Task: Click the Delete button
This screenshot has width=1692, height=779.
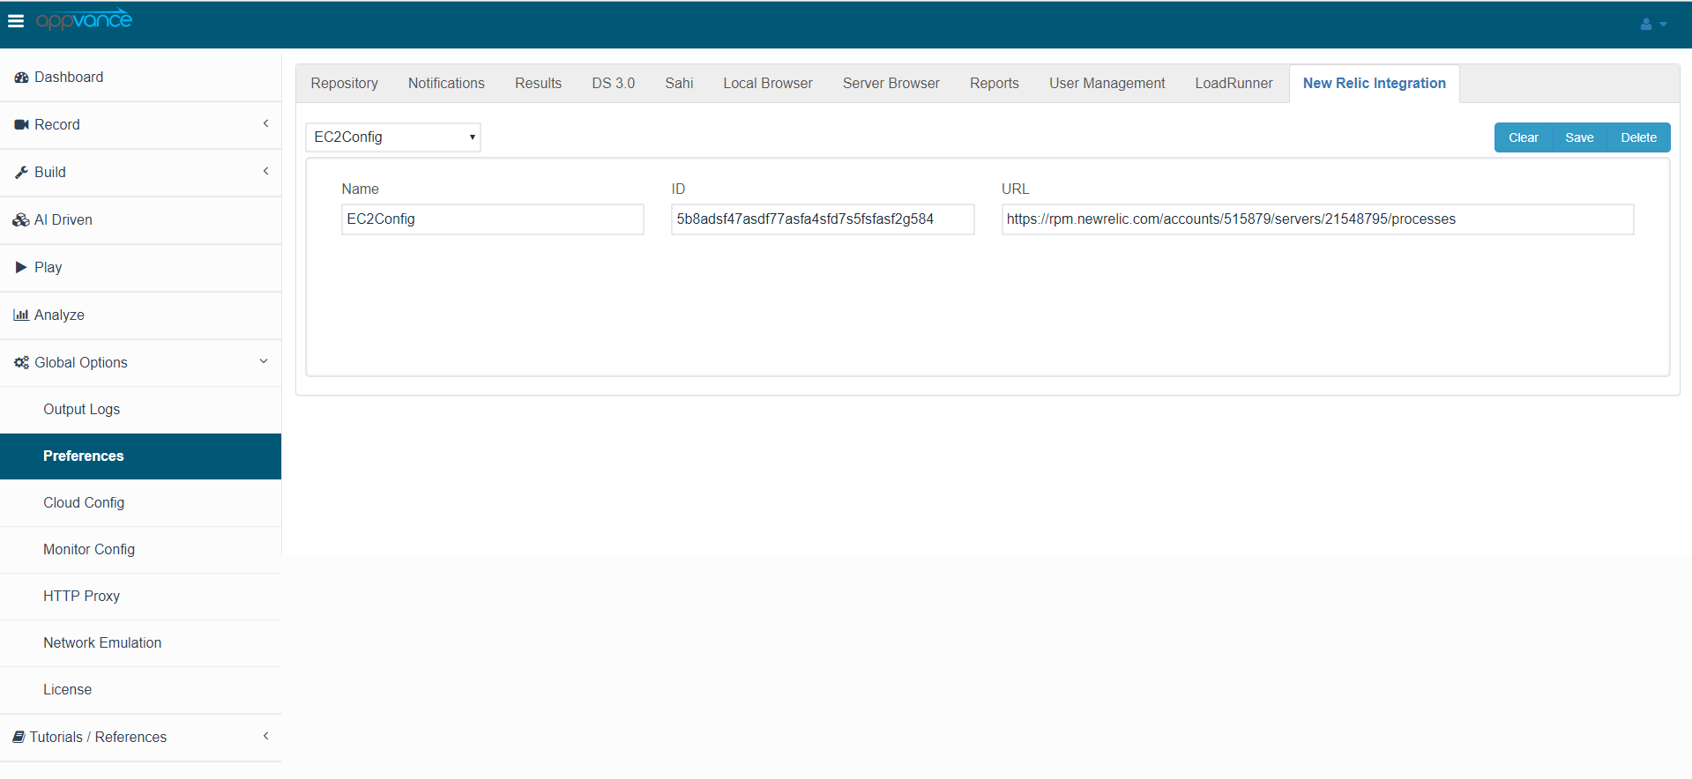Action: tap(1638, 137)
